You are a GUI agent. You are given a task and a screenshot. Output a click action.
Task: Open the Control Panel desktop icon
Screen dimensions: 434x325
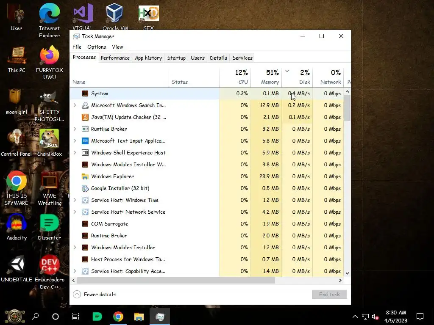click(x=17, y=143)
